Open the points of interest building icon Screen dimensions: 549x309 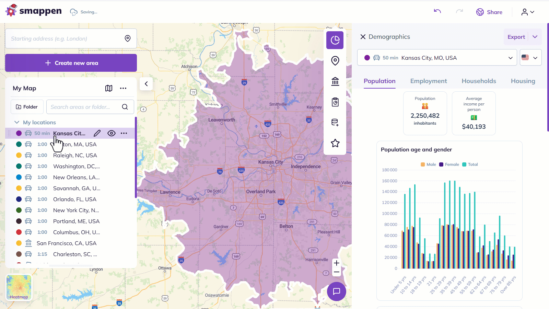coord(335,81)
